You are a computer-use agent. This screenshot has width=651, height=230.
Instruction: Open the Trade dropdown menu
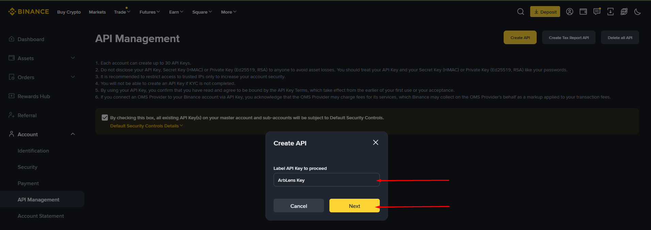pyautogui.click(x=122, y=12)
